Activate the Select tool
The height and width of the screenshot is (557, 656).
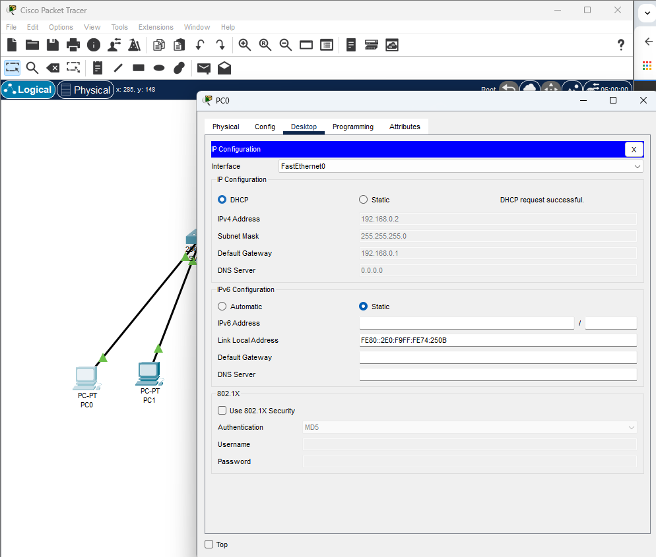(12, 68)
